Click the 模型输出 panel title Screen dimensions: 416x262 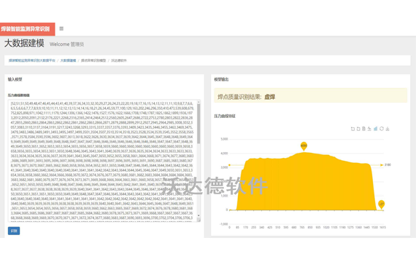click(x=221, y=79)
